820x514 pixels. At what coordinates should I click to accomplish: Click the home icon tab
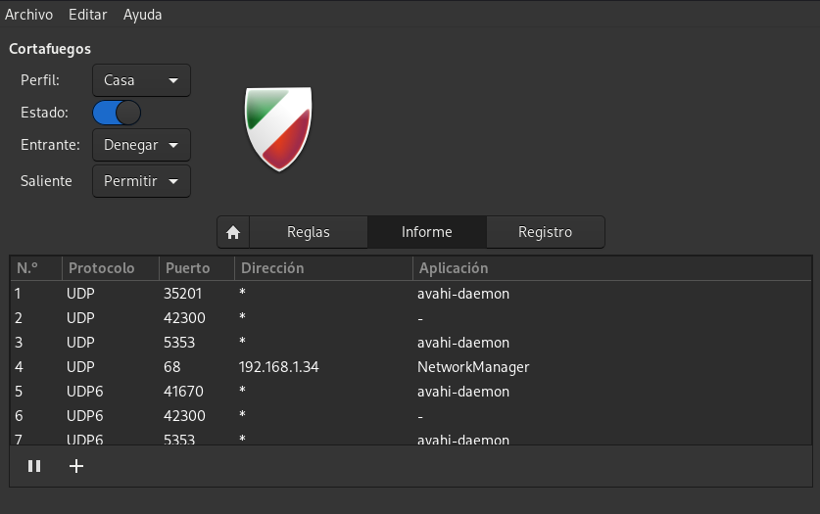pyautogui.click(x=233, y=232)
